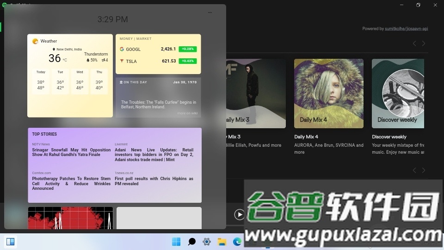Open the Falls Curfew On This Day entry

pyautogui.click(x=158, y=105)
